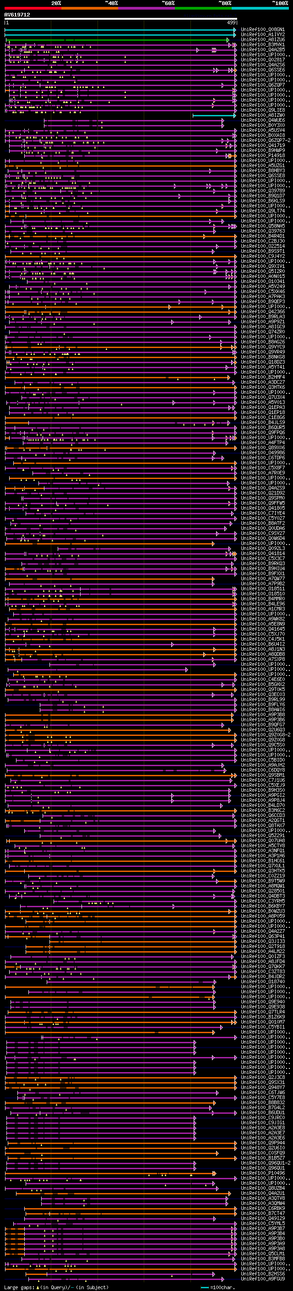
Task: Click label UniRef100_B9HWP9
Action: click(x=263, y=150)
